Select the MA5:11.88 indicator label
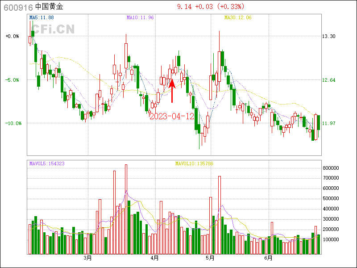357x268 pixels. pos(42,17)
